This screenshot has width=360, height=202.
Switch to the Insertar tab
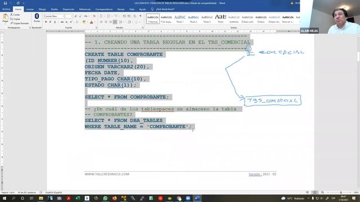[30, 10]
